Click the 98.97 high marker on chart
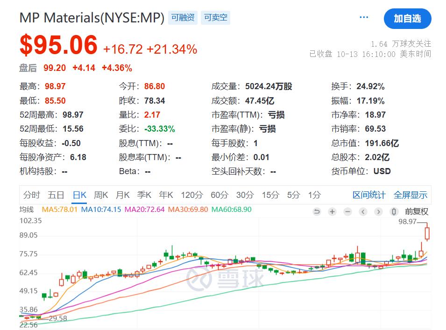This screenshot has width=446, height=330. [x=407, y=221]
